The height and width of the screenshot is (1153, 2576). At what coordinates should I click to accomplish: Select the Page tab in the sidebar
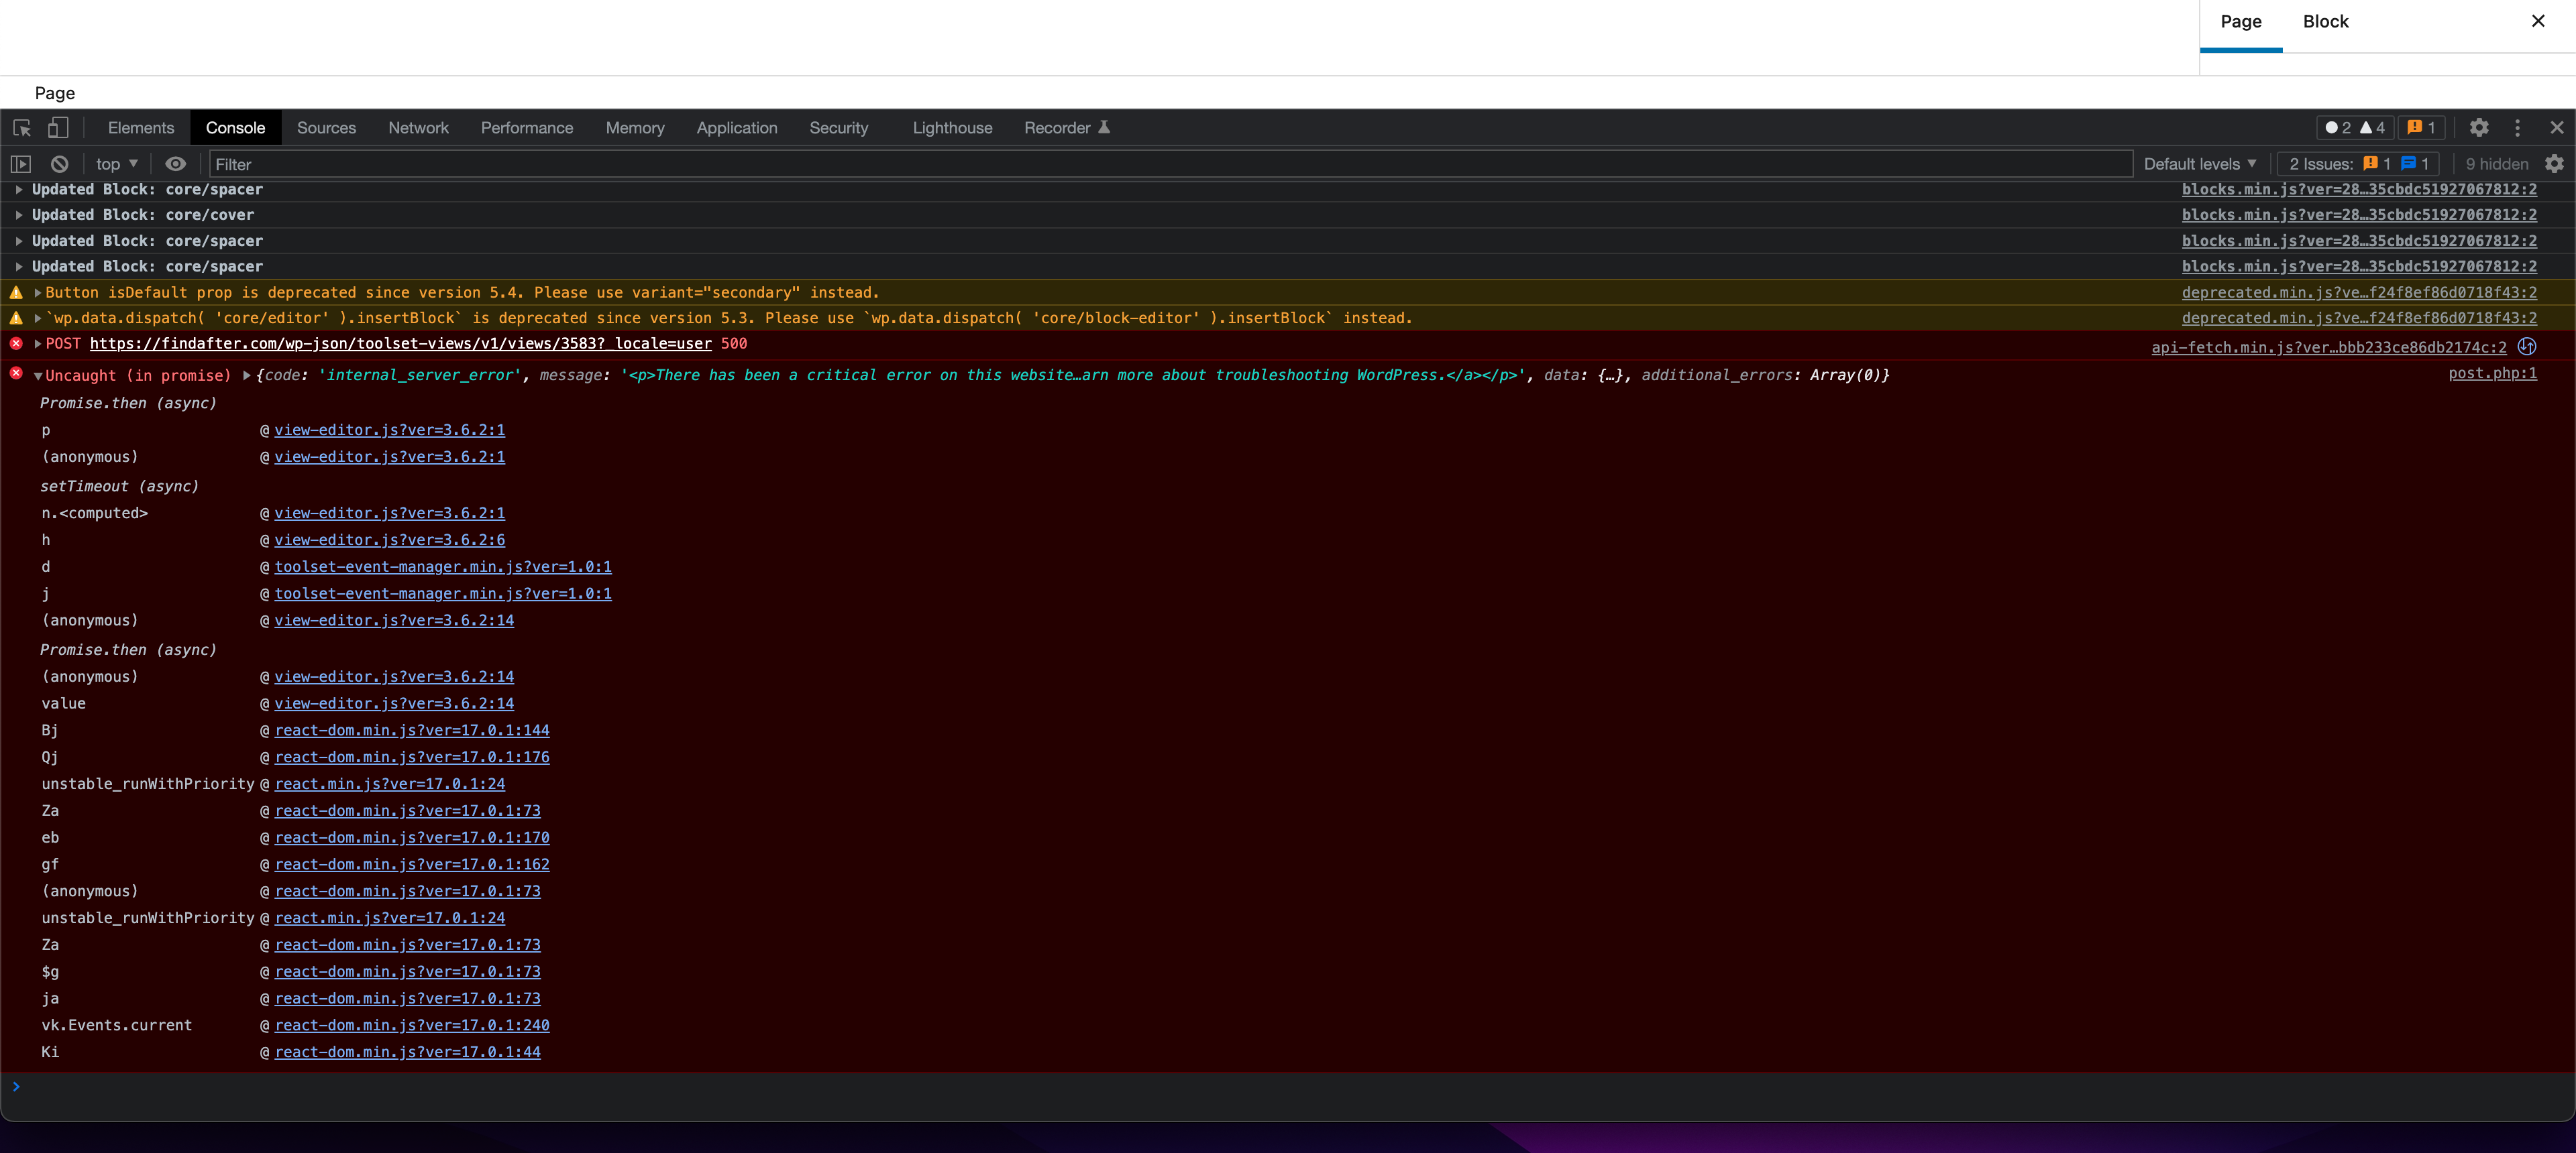tap(2241, 21)
